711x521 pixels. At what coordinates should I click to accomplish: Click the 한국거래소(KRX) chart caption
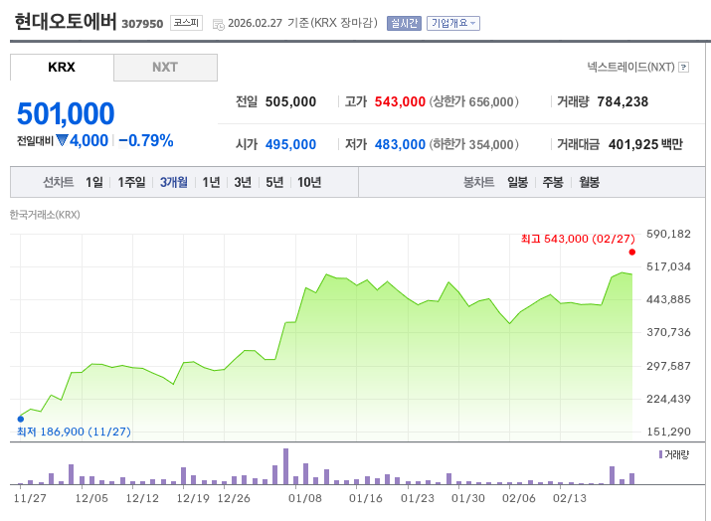click(x=45, y=215)
